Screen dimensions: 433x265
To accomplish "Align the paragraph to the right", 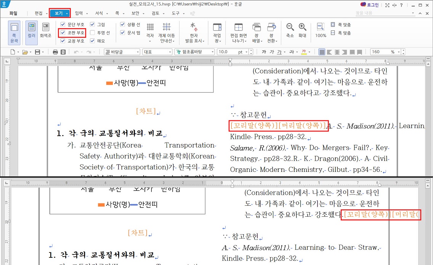I will (344, 52).
